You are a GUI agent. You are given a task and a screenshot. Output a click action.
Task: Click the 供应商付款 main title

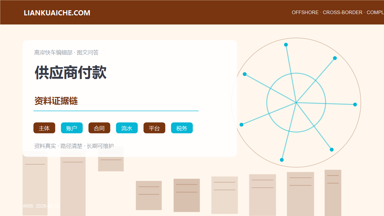[70, 72]
